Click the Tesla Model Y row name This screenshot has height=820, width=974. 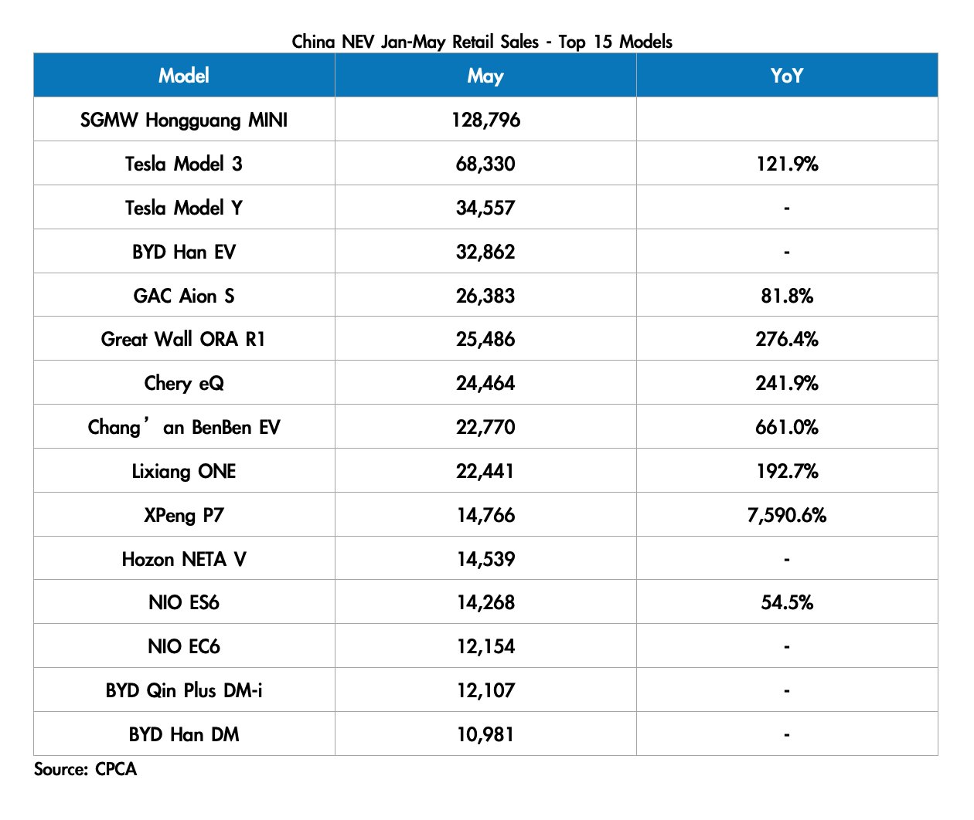coord(184,208)
